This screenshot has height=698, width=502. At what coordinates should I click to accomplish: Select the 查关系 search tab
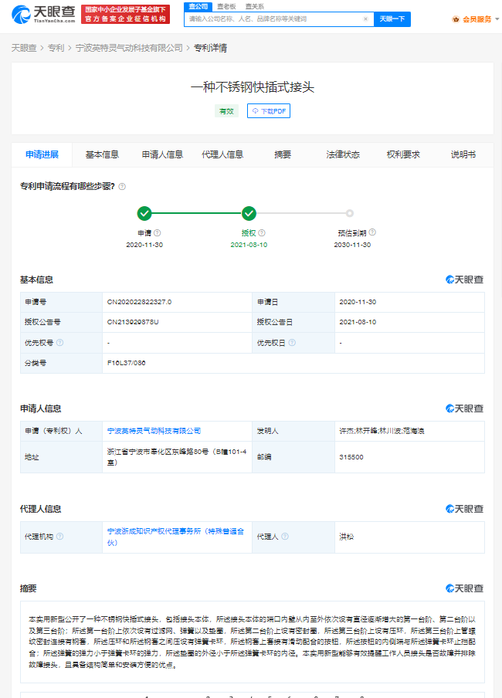pyautogui.click(x=254, y=6)
